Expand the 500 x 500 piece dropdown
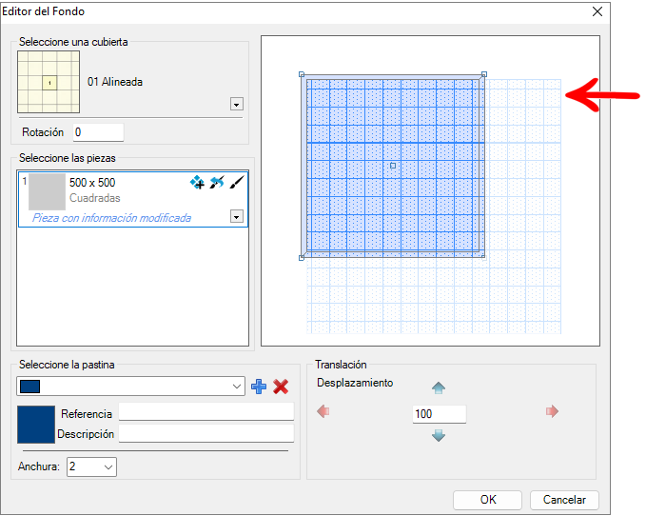This screenshot has width=646, height=516. pos(237,216)
